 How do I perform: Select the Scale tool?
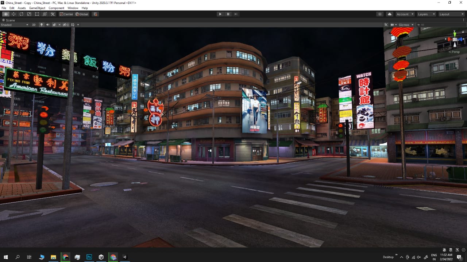point(29,14)
